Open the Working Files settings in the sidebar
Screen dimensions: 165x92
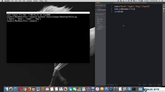click(104, 5)
